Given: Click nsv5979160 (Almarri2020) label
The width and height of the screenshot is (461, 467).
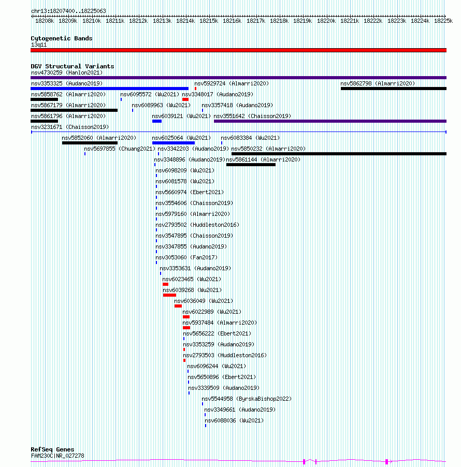Looking at the screenshot, I should tap(193, 214).
